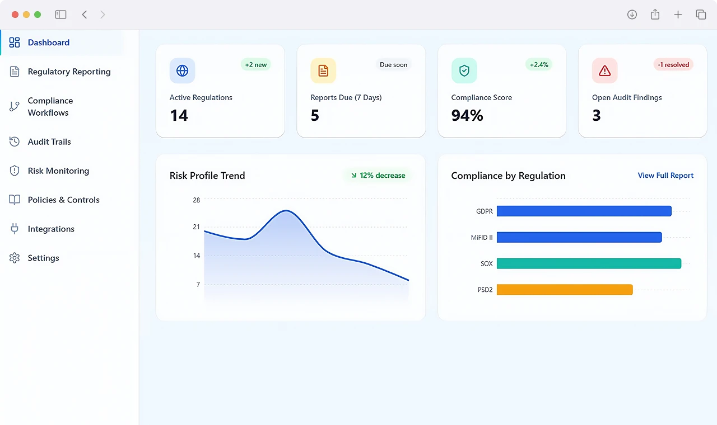Click the document icon on Reports Due card
The height and width of the screenshot is (425, 717).
[x=323, y=70]
